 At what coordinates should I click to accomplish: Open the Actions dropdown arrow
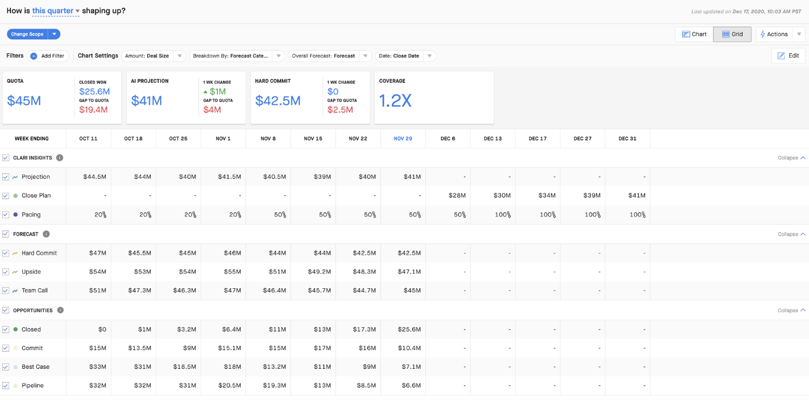[x=799, y=34]
